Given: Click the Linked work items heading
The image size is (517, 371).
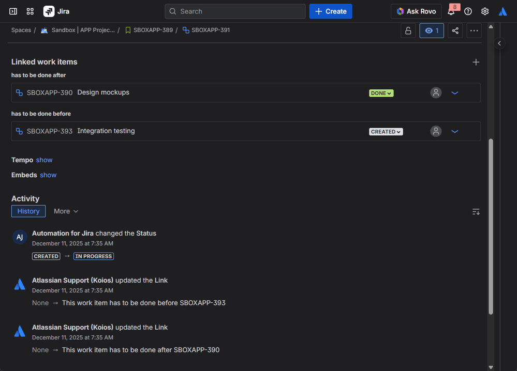Looking at the screenshot, I should (44, 62).
